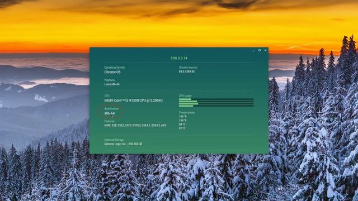This screenshot has height=201, width=358.
Task: Maximize the COG window
Action: 260,50
